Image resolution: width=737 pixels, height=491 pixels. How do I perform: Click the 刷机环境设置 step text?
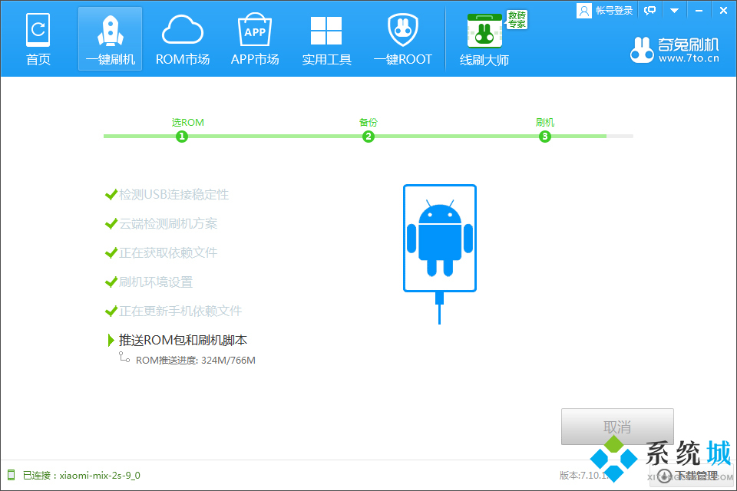pos(156,282)
